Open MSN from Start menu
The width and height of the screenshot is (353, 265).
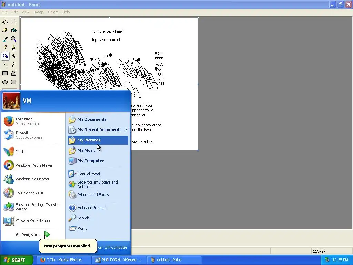point(33,151)
